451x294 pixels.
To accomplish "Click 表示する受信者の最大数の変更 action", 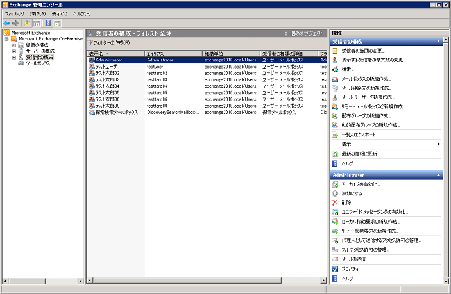I will [x=373, y=60].
